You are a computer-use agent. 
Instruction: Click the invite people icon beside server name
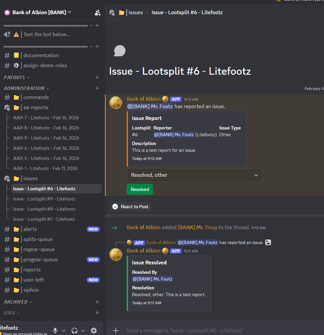98,13
